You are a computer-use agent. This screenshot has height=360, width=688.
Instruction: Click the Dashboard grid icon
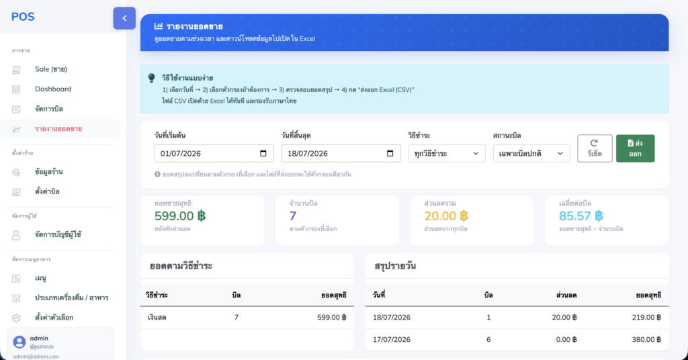(16, 89)
